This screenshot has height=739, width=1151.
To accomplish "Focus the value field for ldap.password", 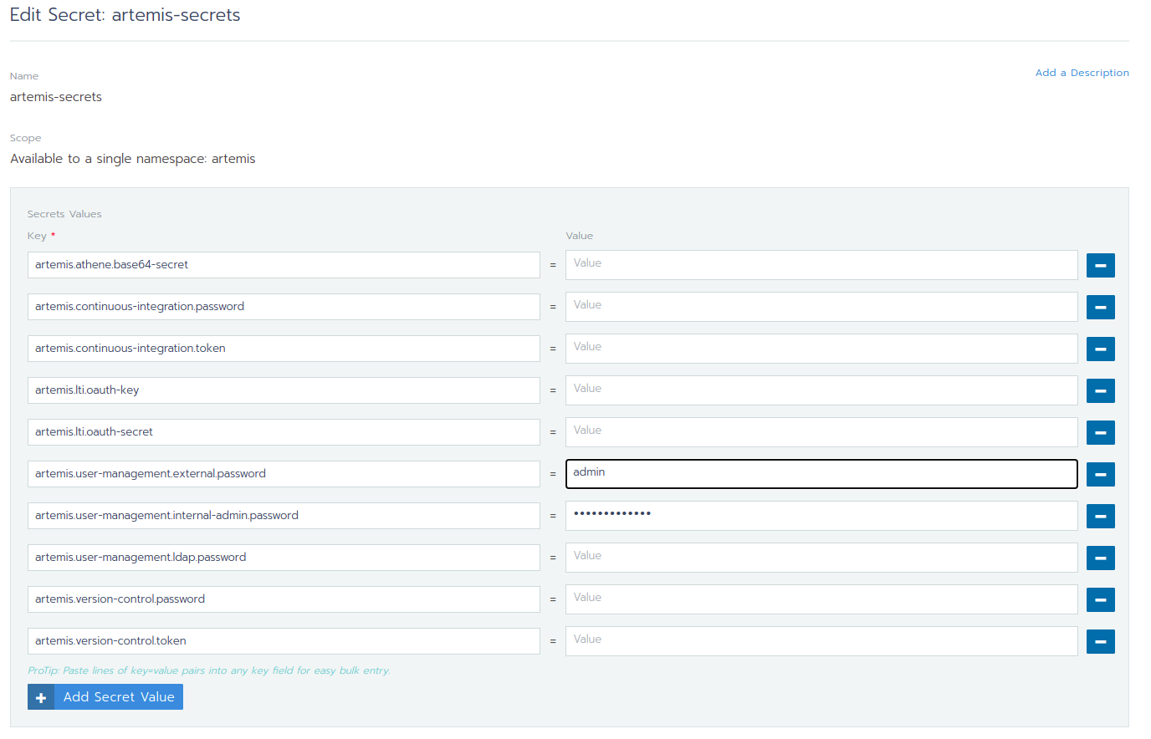I will click(821, 558).
